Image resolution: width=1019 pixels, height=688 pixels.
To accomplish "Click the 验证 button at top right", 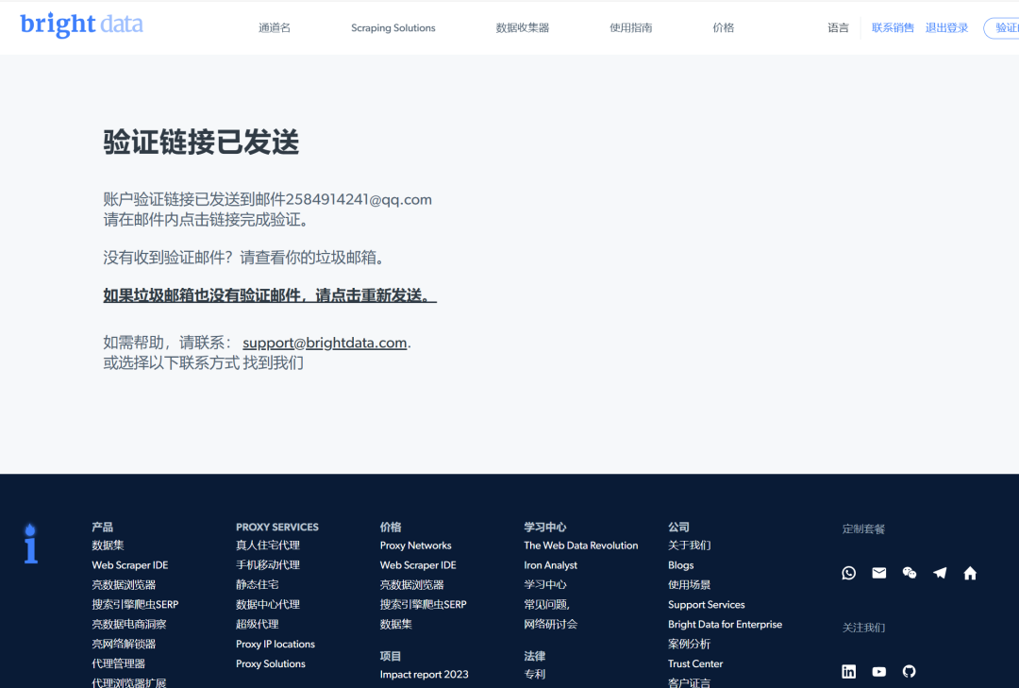I will click(x=1002, y=28).
